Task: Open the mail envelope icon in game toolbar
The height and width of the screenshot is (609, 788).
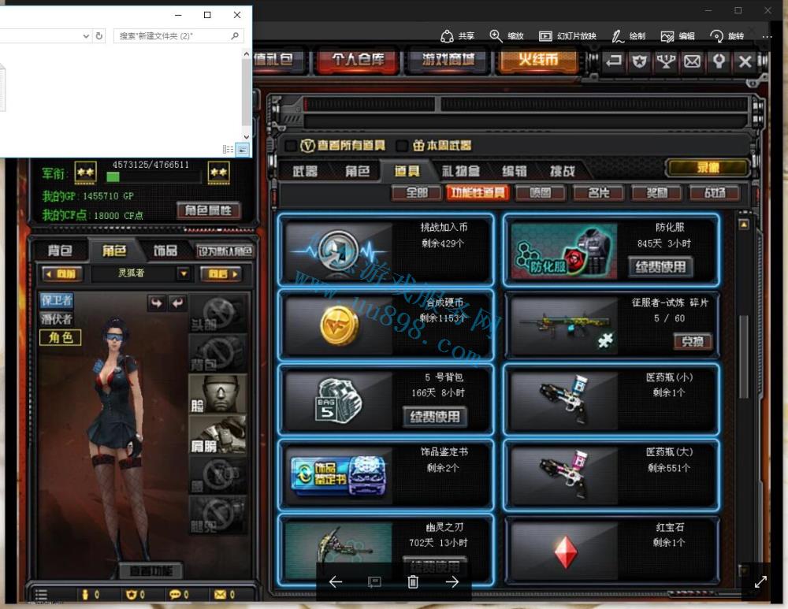Action: coord(692,61)
